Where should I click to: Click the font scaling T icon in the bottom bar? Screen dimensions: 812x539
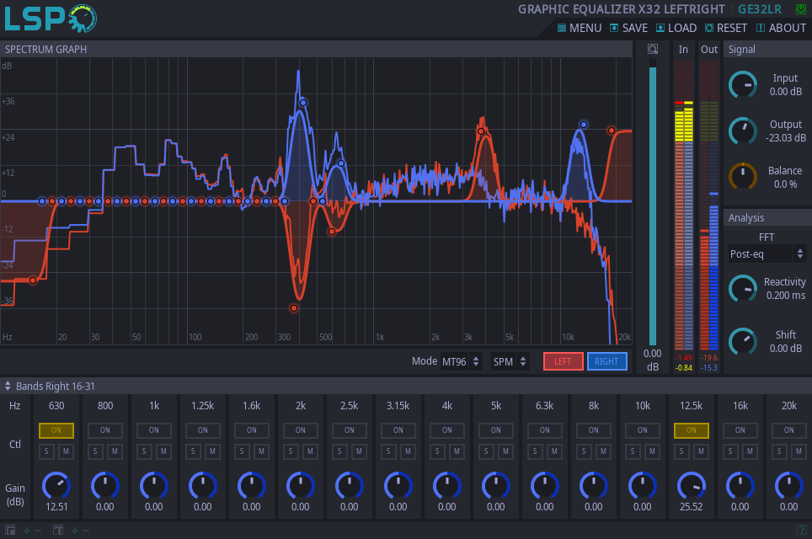58,531
